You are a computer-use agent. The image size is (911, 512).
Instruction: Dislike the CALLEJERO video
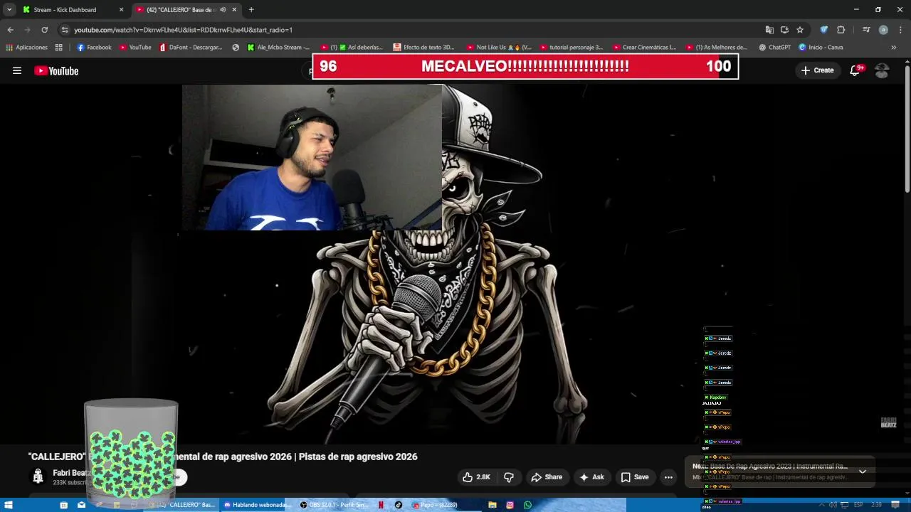(509, 477)
